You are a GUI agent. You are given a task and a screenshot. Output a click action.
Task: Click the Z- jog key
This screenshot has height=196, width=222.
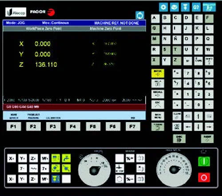pos(33,179)
